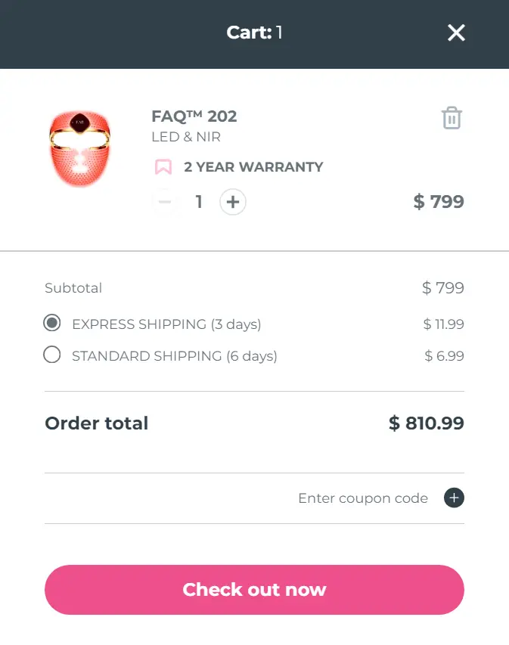Tap the dark plus button next to coupon field
This screenshot has width=509, height=645.
coord(454,498)
